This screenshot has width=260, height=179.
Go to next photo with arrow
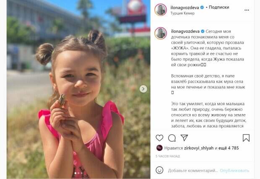[143, 89]
